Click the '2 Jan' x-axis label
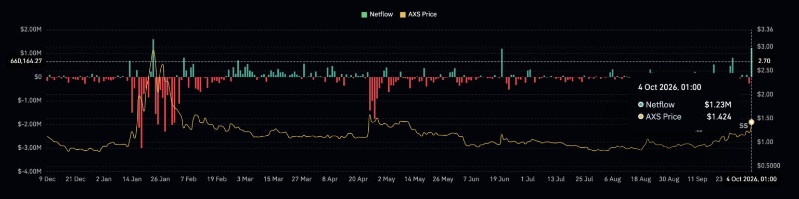 pos(104,179)
